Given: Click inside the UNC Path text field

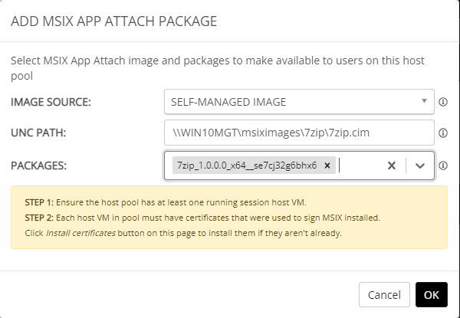Looking at the screenshot, I should 299,133.
